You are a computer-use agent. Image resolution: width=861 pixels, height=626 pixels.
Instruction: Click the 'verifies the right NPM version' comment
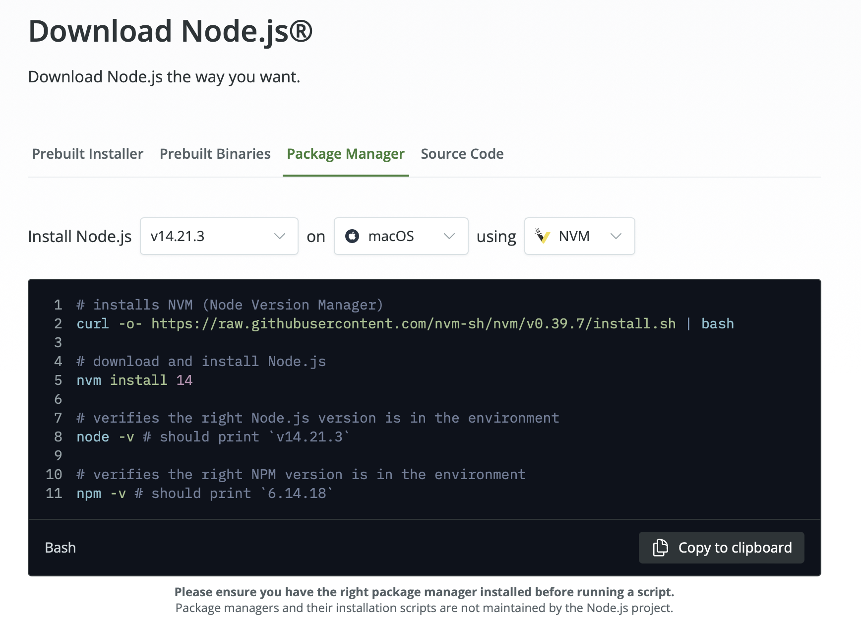tap(301, 475)
